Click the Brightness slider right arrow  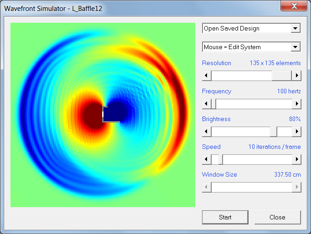pyautogui.click(x=296, y=132)
